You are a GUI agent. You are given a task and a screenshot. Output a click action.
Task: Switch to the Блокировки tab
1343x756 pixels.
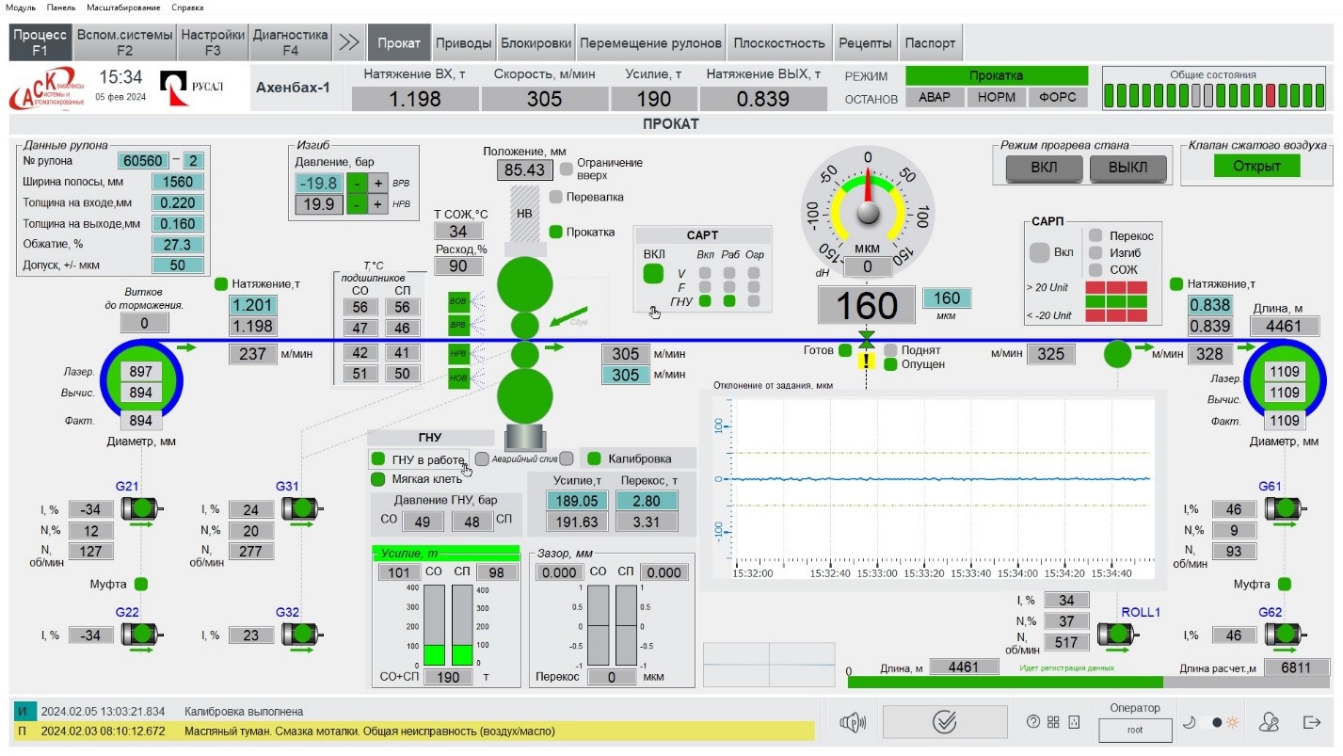click(x=536, y=42)
